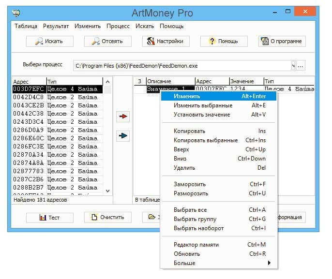Click the red arrow transfer button
The image size is (332, 279).
tap(123, 117)
